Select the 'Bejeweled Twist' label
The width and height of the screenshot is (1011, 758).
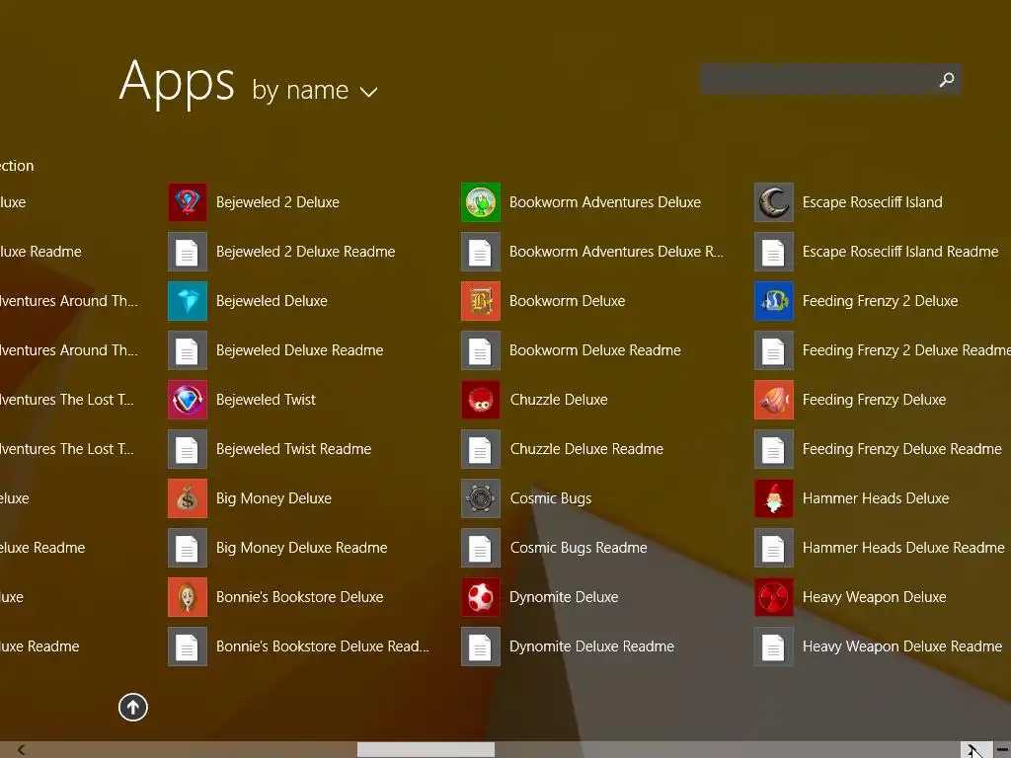[266, 400]
